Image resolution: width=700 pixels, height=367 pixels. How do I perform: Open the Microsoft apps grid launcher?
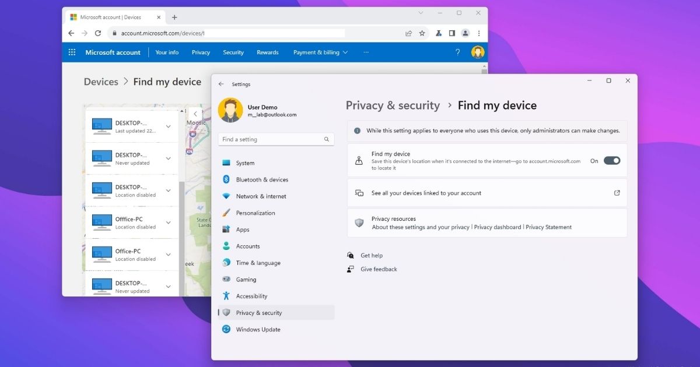(72, 52)
